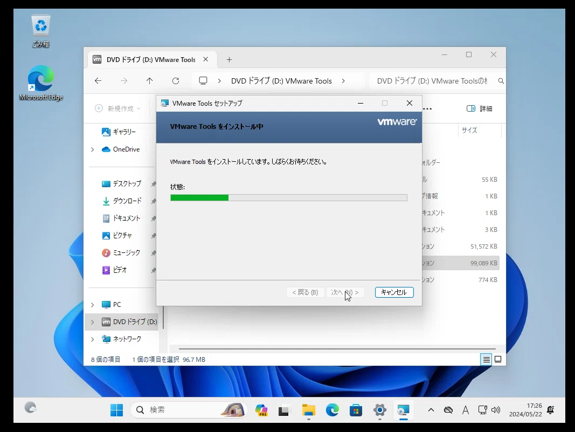575x432 pixels.
Task: Open ビデオ in quick access
Action: (x=114, y=270)
